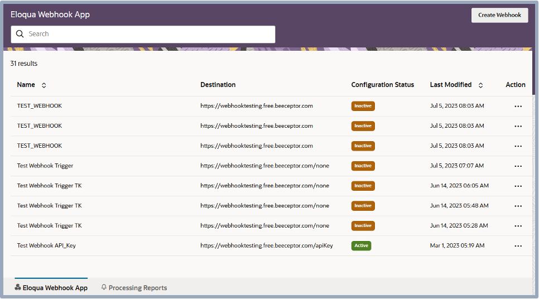This screenshot has height=299, width=539.
Task: Click the Jul 5, 2023 07:07 AM date
Action: (457, 166)
